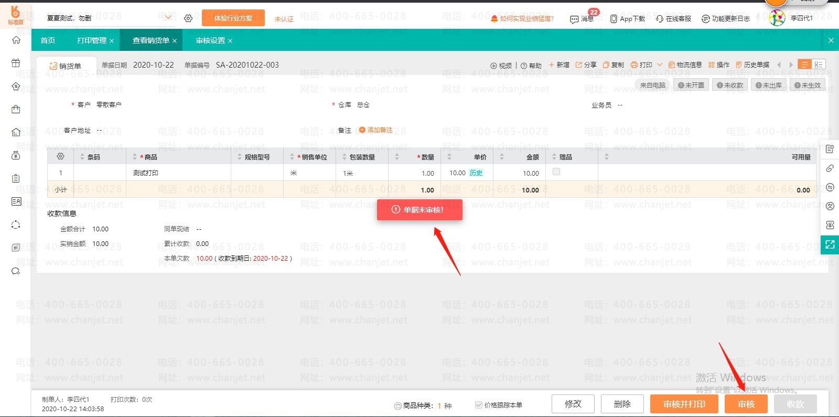
Task: Click the yen money bag sidebar icon
Action: pos(16,155)
